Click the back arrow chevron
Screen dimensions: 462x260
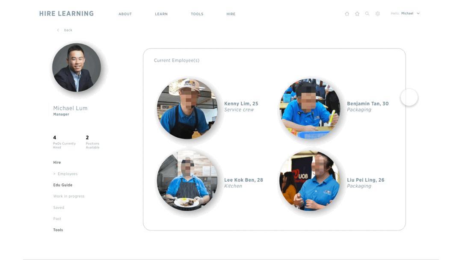click(58, 30)
